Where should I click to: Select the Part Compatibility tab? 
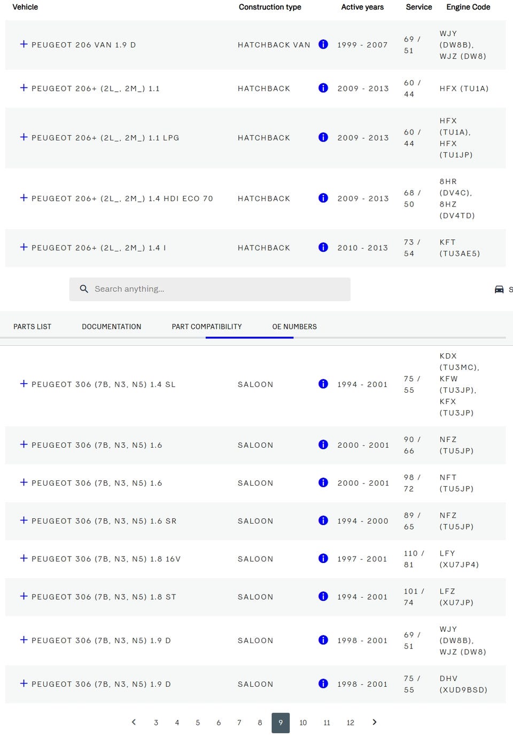point(207,327)
